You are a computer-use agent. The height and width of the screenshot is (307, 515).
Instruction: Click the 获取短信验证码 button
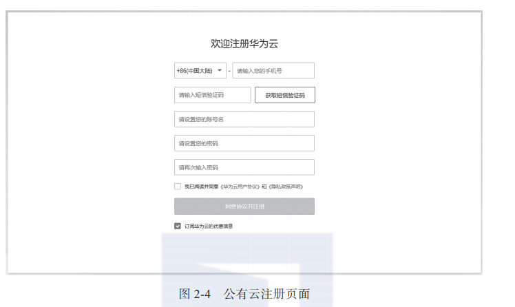pyautogui.click(x=285, y=95)
